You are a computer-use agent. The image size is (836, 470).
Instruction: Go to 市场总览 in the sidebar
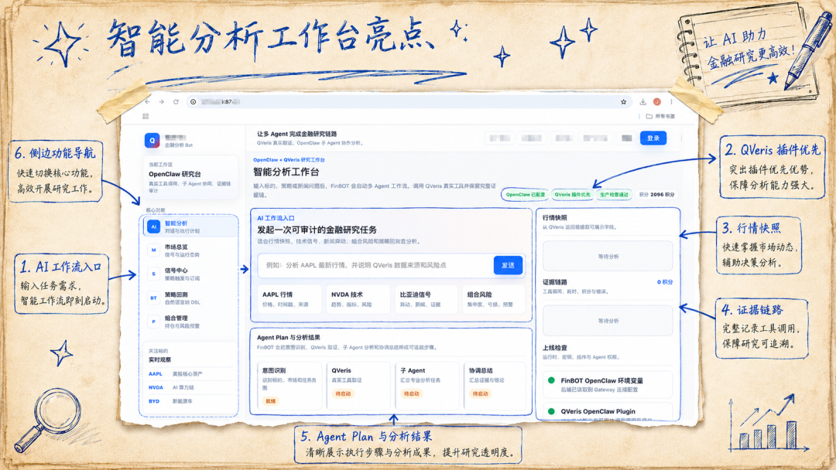point(190,250)
